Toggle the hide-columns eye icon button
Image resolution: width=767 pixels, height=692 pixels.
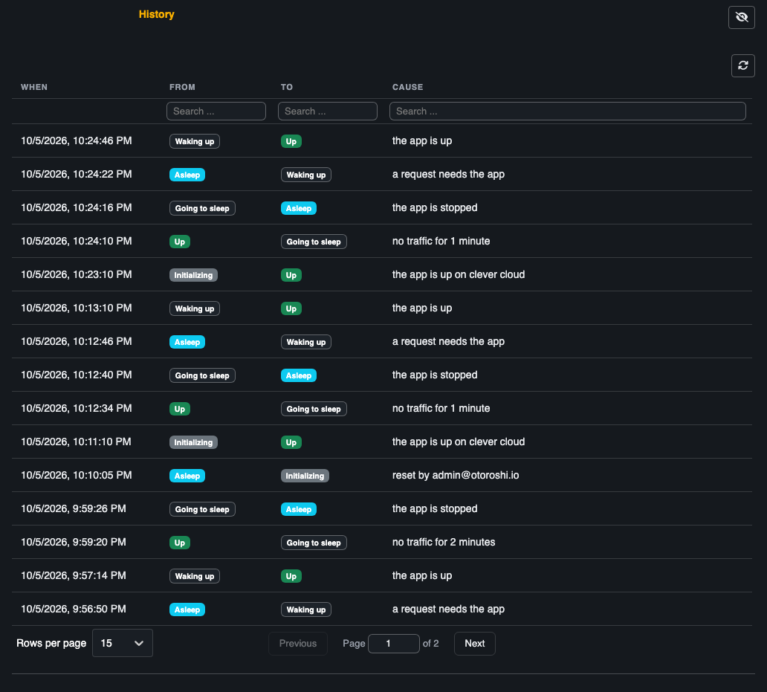[x=741, y=18]
